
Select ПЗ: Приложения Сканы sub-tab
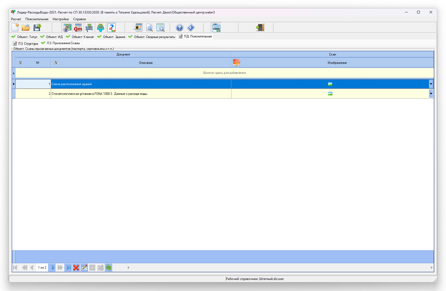pyautogui.click(x=61, y=43)
